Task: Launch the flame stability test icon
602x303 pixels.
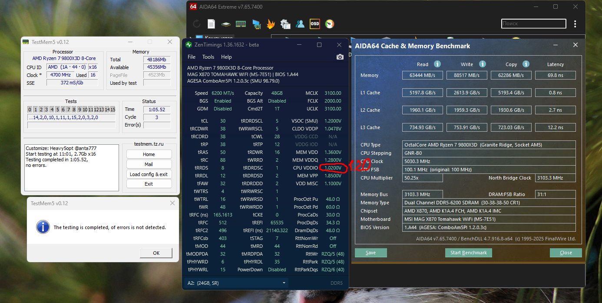Action: pos(271,24)
